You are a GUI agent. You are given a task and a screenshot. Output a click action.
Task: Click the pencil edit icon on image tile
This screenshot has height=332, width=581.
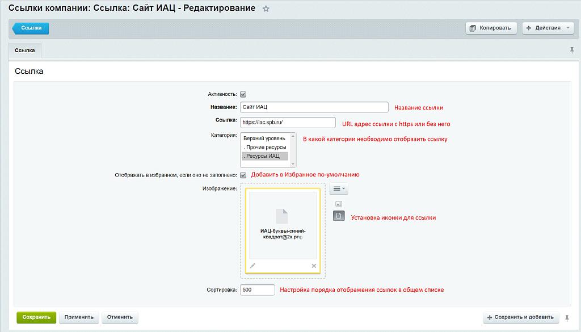point(252,266)
